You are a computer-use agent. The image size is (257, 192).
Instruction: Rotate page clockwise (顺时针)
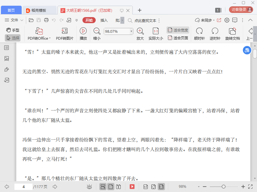pyautogui.click(x=199, y=34)
